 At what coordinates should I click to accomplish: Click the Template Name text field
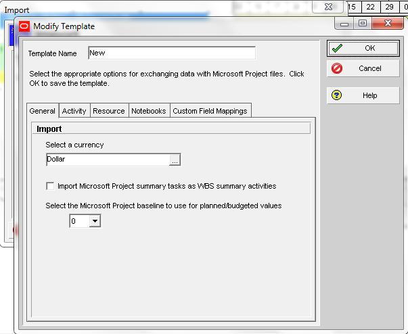click(172, 53)
